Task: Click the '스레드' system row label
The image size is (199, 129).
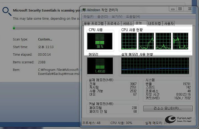Action: [150, 87]
